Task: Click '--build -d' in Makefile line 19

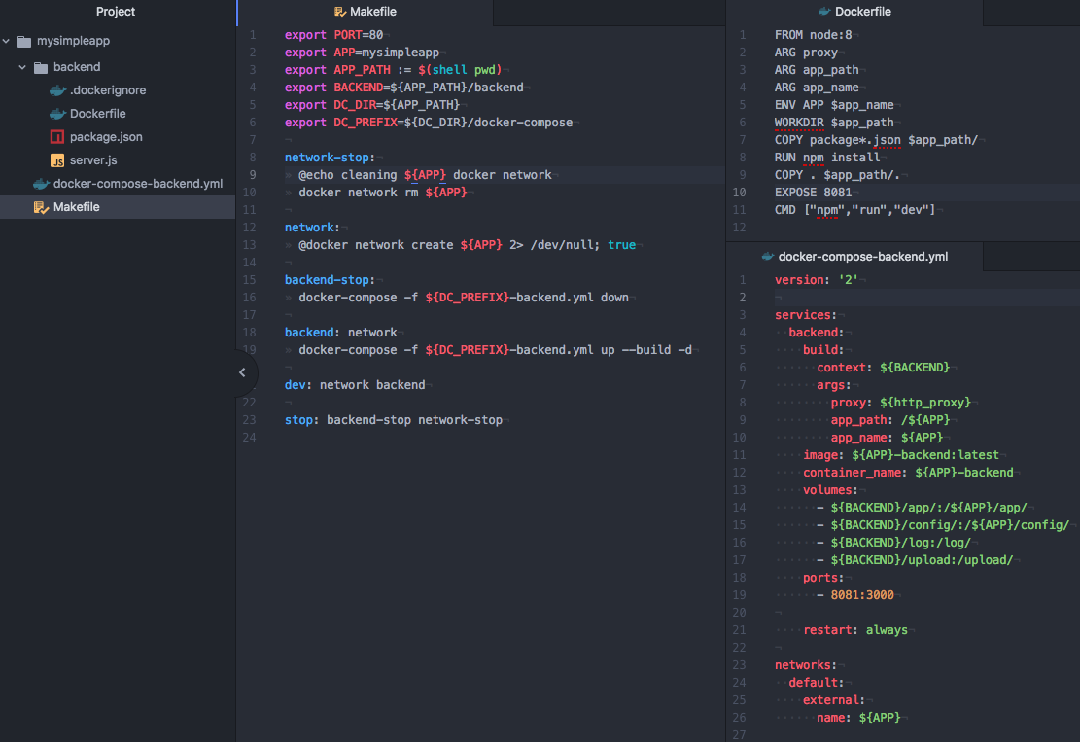Action: (x=656, y=350)
